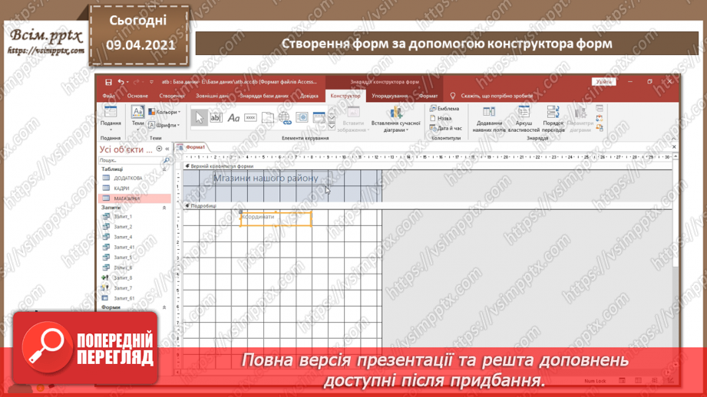The width and height of the screenshot is (707, 397).
Task: Open the Шрифти fonts dropdown
Action: [164, 125]
